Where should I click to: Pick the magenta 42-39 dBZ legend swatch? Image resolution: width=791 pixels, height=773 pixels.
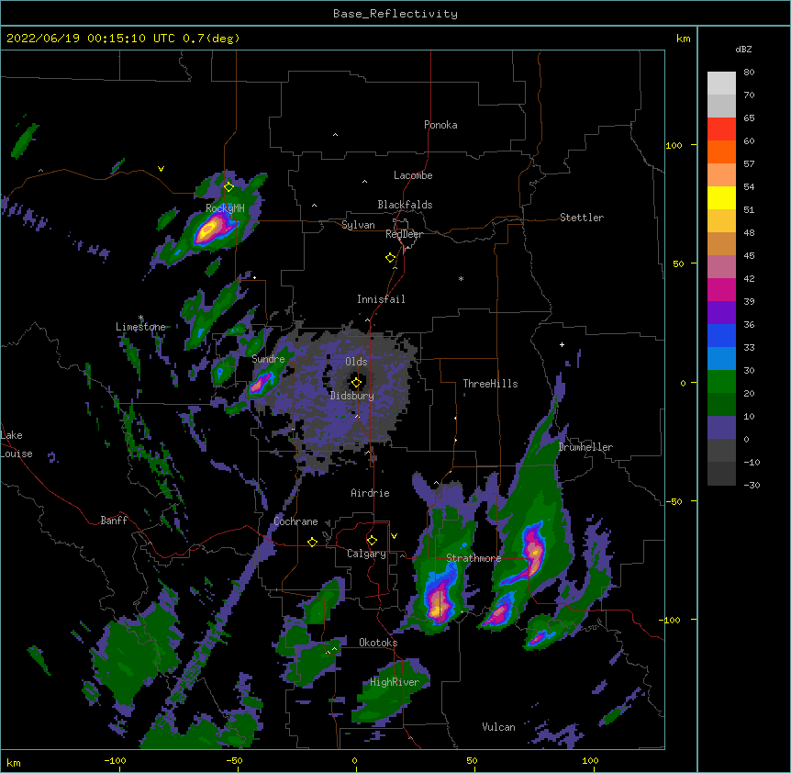point(721,289)
